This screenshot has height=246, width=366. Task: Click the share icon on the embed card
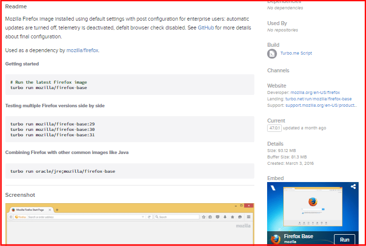point(353,186)
